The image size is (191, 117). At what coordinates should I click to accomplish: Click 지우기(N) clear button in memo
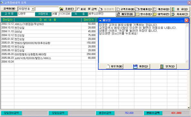pos(115,67)
